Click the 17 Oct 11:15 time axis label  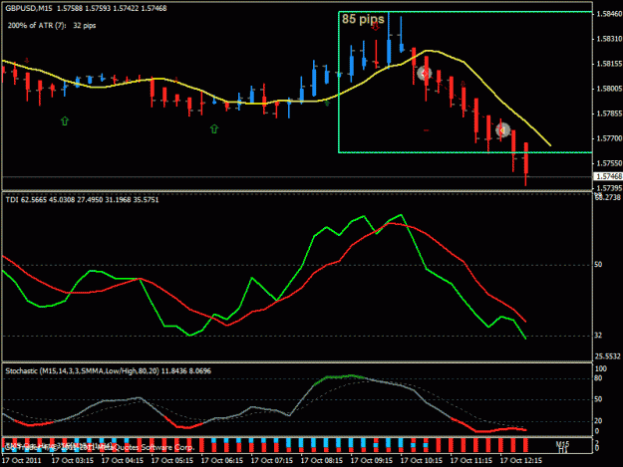pyautogui.click(x=471, y=460)
